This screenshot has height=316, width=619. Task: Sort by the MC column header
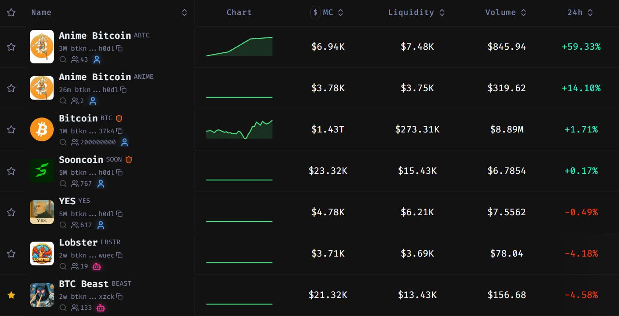(333, 13)
